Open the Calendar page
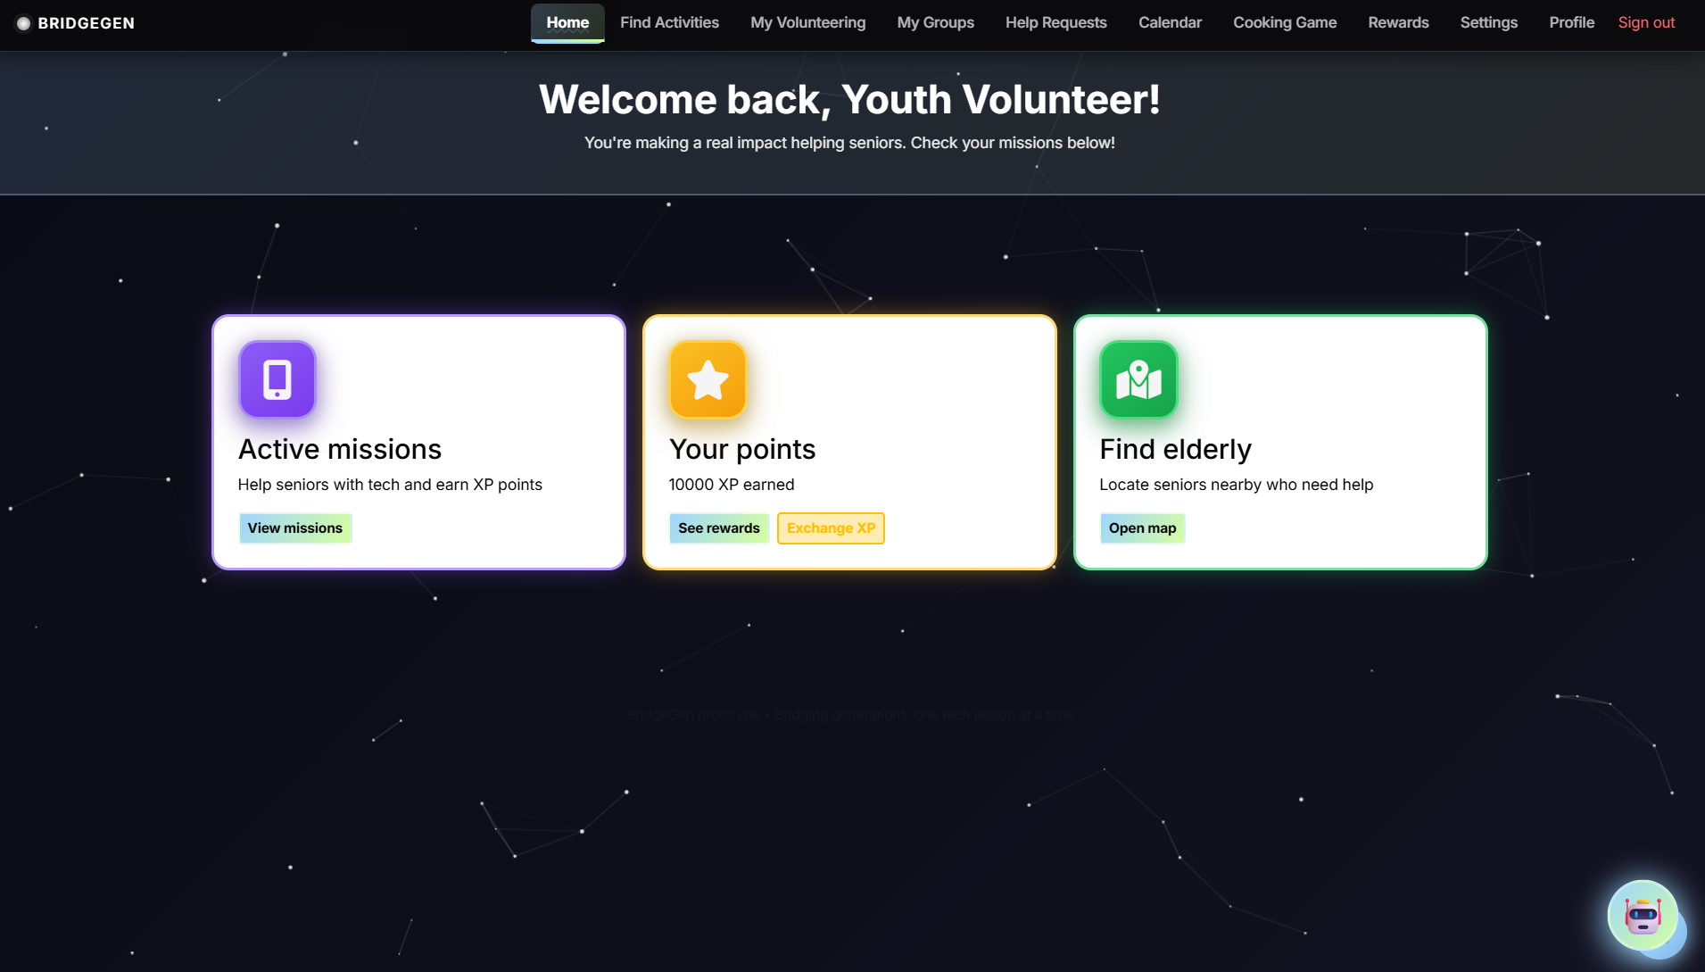 click(1170, 22)
